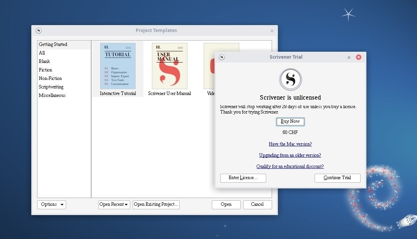Image resolution: width=417 pixels, height=239 pixels.
Task: Click Continue Trial button
Action: pyautogui.click(x=337, y=178)
